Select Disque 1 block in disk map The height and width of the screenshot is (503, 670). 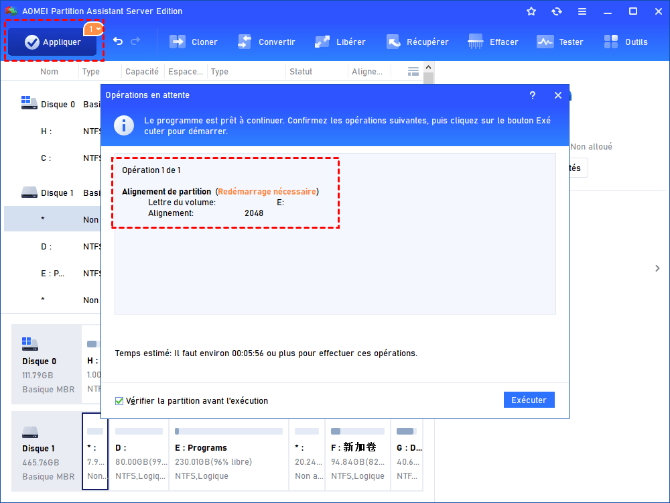click(x=46, y=451)
